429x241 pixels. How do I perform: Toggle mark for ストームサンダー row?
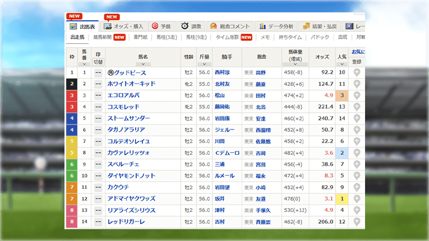98,119
